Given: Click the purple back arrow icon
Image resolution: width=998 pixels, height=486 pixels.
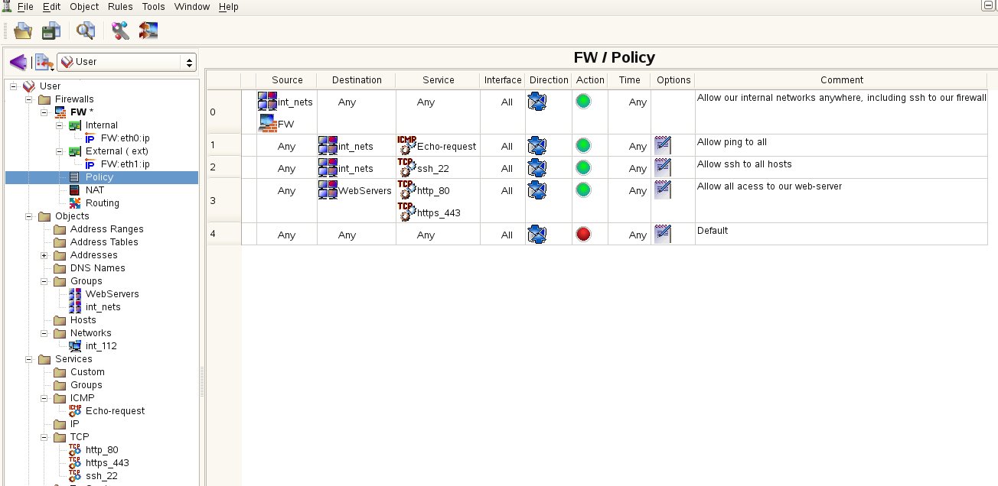Looking at the screenshot, I should (18, 62).
